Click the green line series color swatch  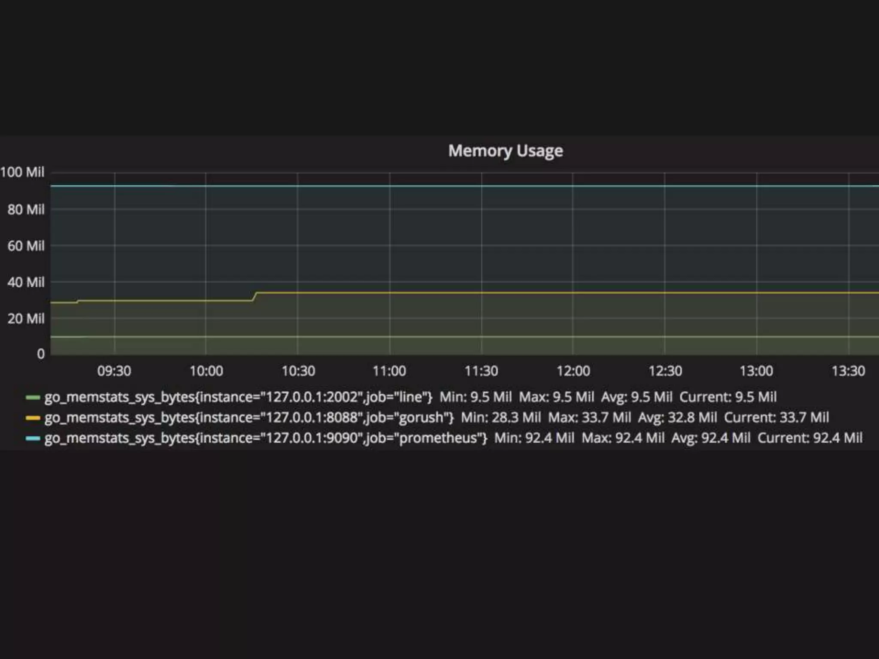point(33,398)
